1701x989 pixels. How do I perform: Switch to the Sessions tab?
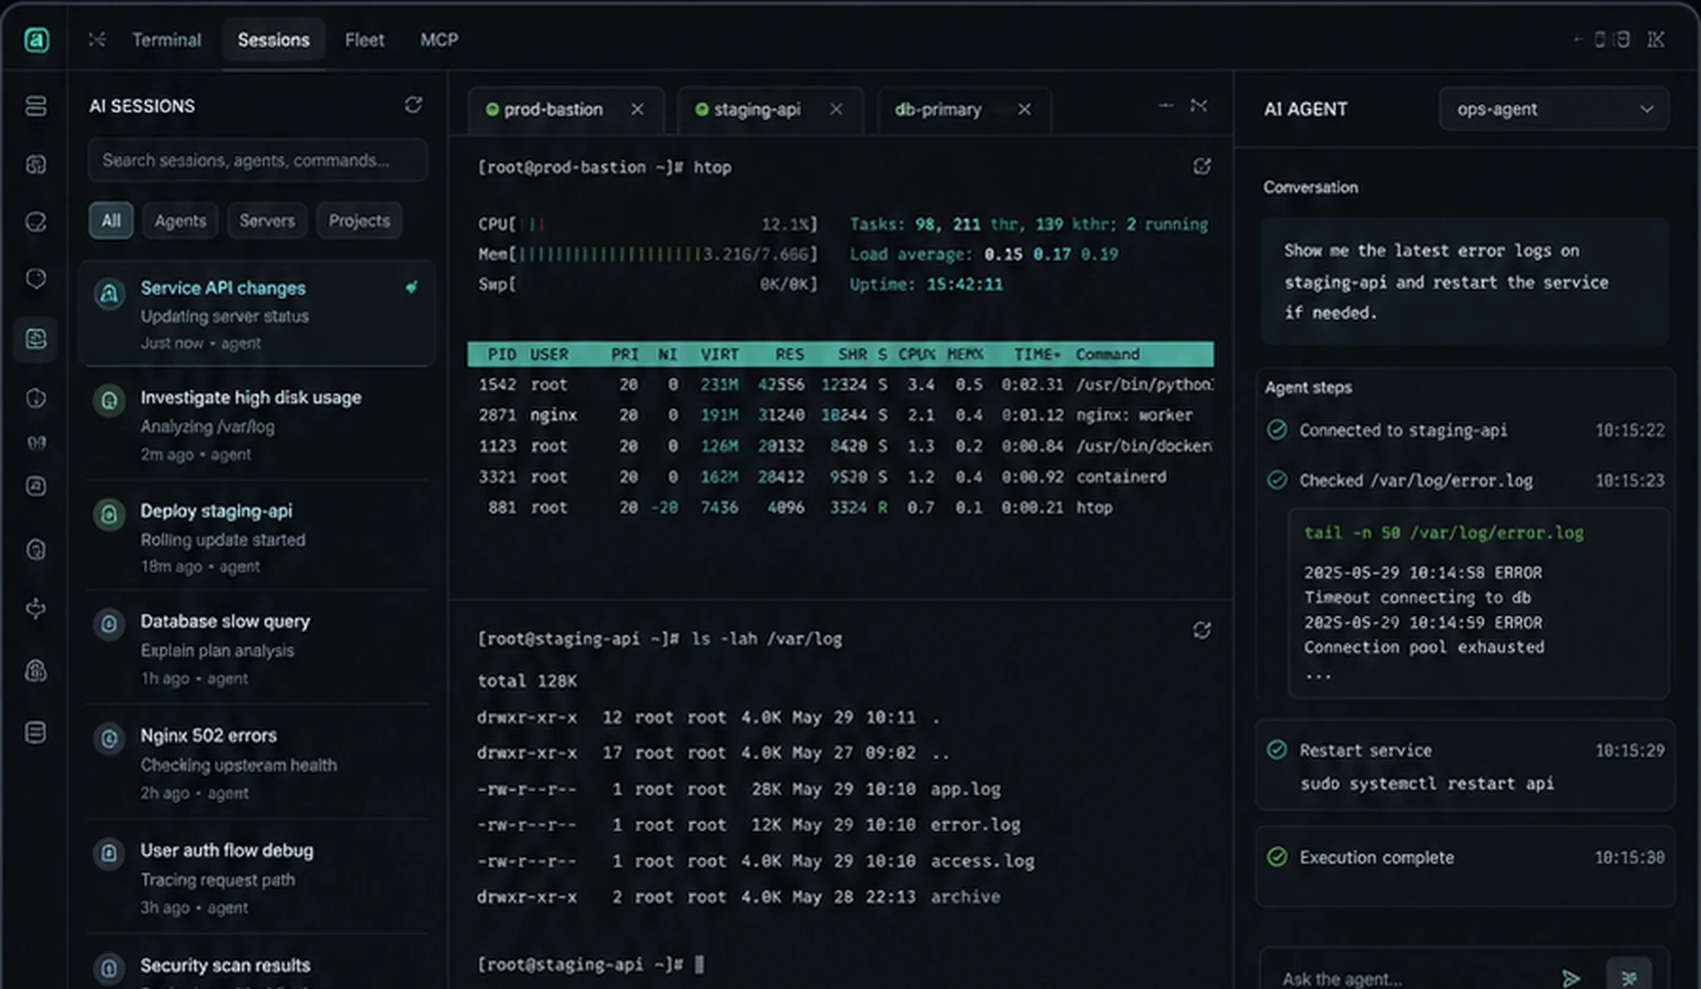(274, 40)
